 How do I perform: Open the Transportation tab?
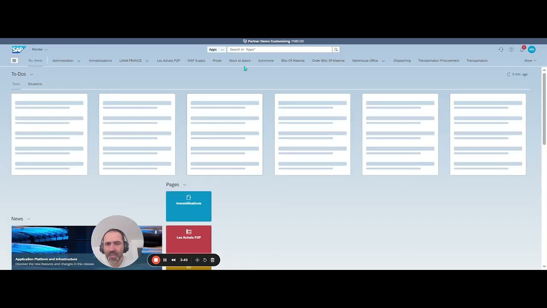point(477,61)
